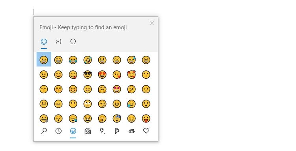Select the sleeping face with Zzz emoji
This screenshot has height=151, width=296.
(x=117, y=119)
